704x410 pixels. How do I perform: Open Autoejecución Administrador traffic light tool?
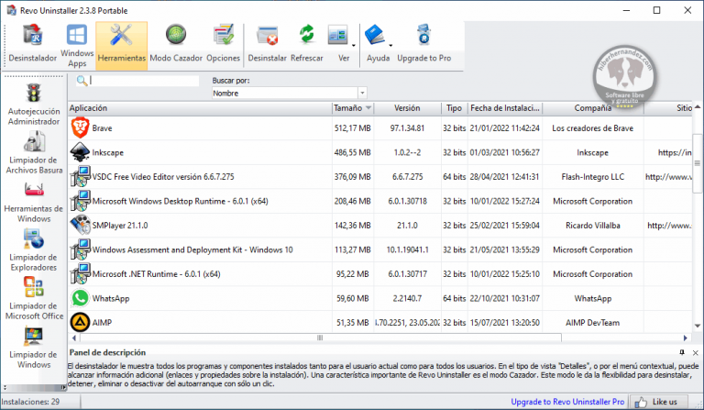(34, 105)
